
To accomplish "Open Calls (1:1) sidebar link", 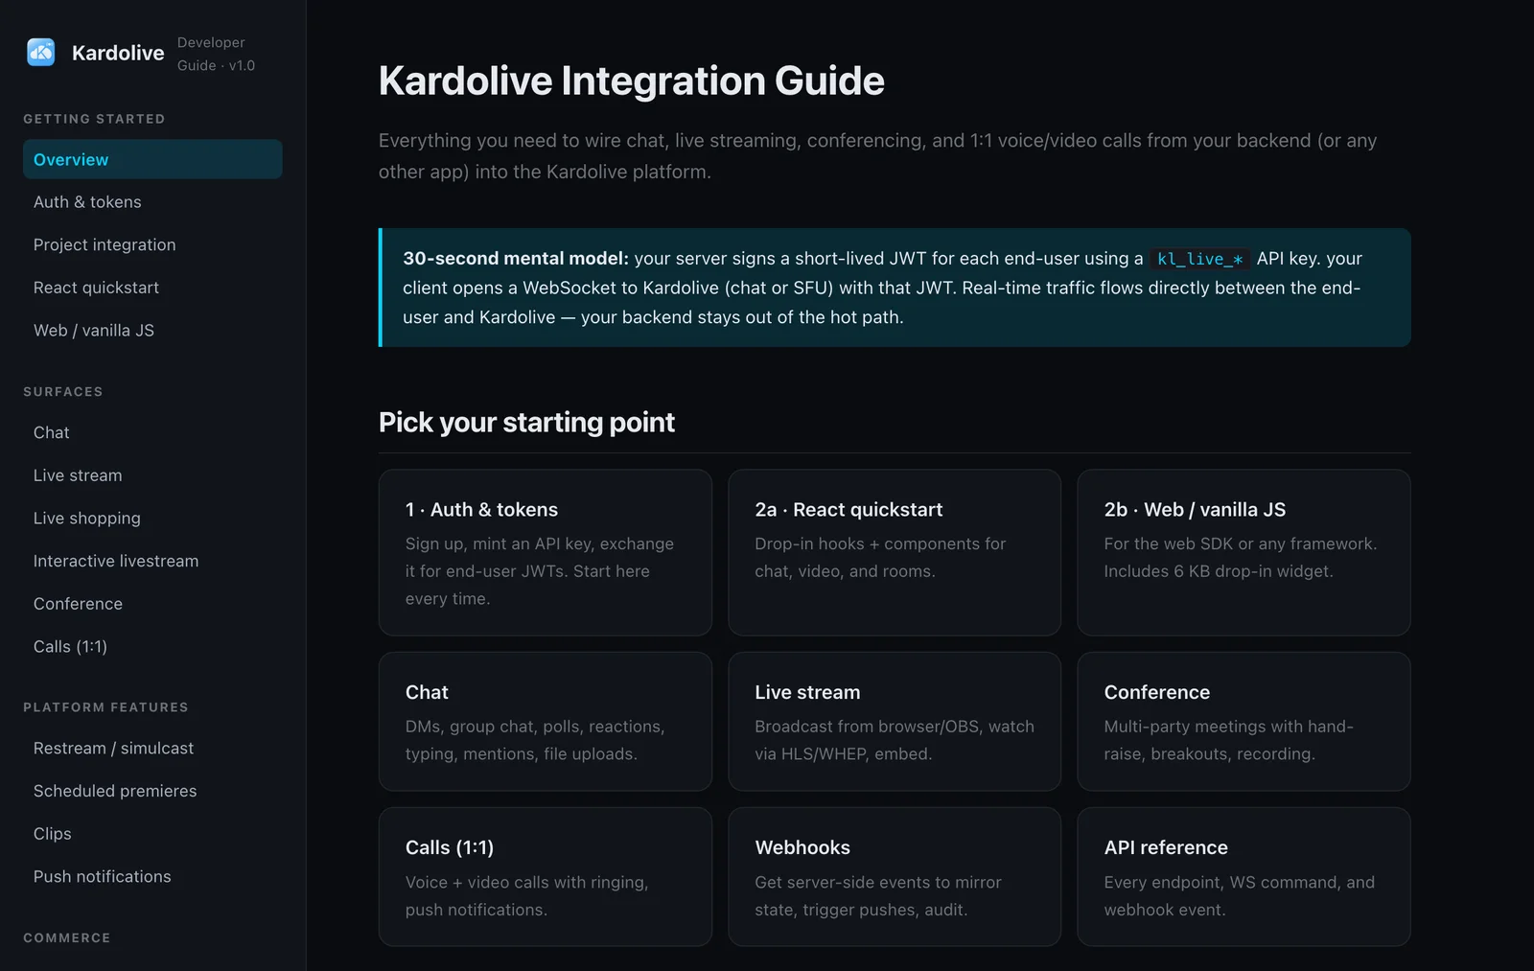I will pyautogui.click(x=152, y=646).
